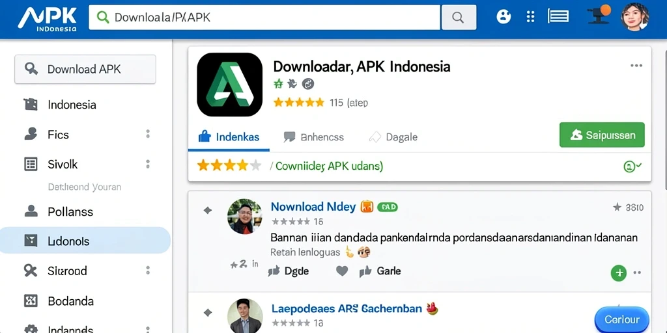Click the star 3610 count on first review
The width and height of the screenshot is (667, 333).
click(x=629, y=207)
